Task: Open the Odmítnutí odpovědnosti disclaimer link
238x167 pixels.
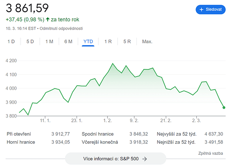Action: click(61, 29)
